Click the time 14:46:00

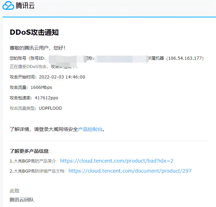(x=75, y=77)
